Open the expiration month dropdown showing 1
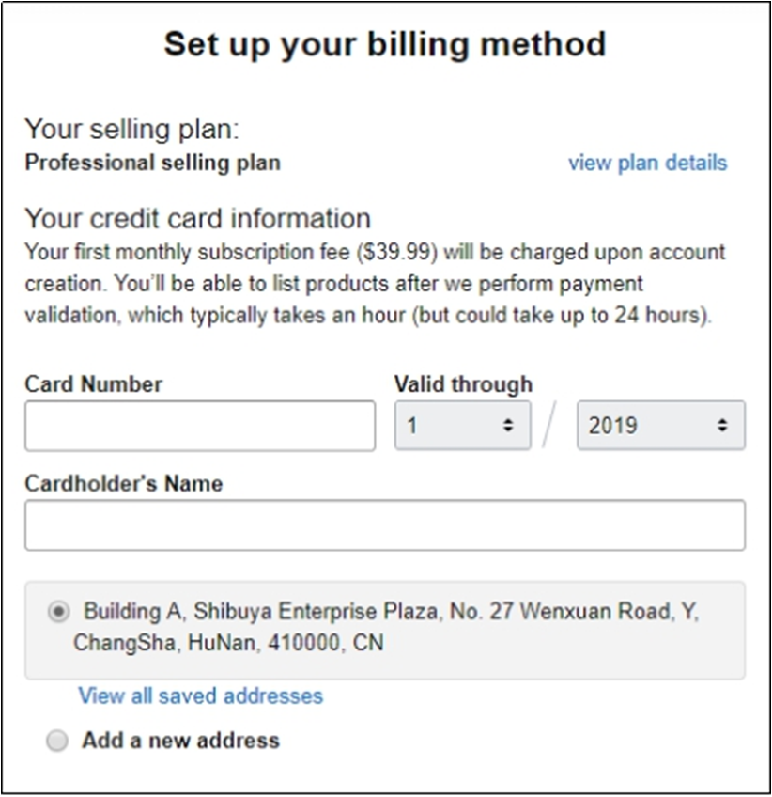The height and width of the screenshot is (797, 772). pyautogui.click(x=451, y=426)
